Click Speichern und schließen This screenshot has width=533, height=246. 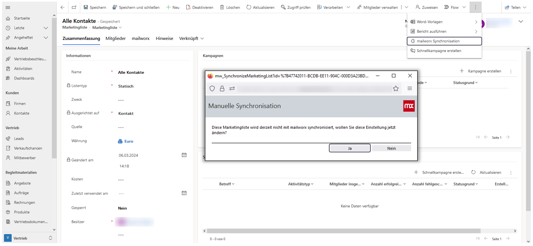pyautogui.click(x=136, y=7)
